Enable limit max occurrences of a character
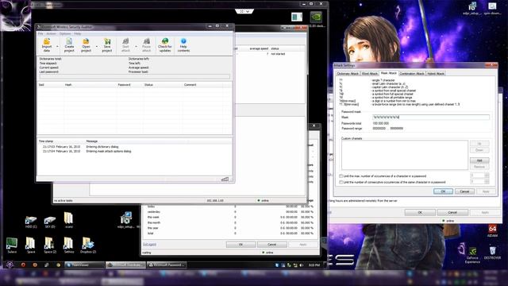 [x=341, y=176]
